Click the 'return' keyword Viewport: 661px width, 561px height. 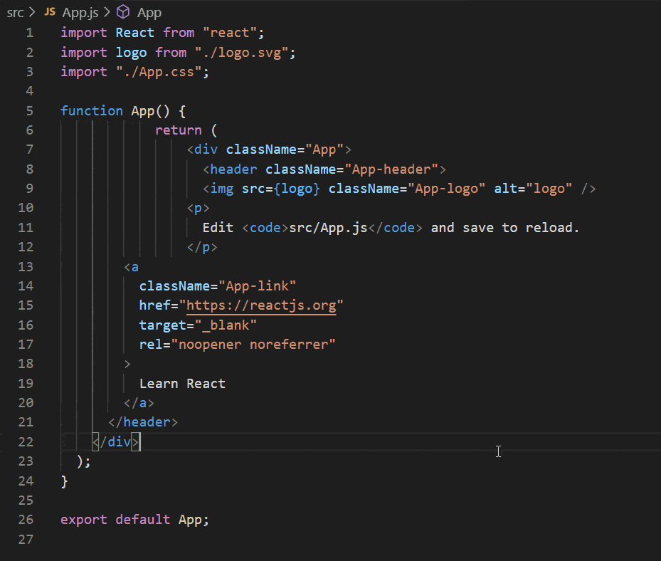179,130
